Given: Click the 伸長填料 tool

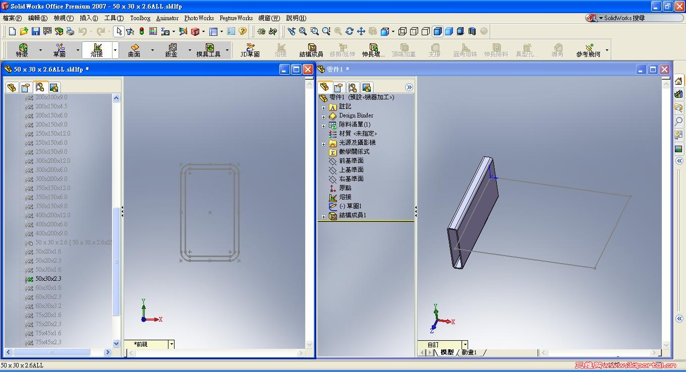Looking at the screenshot, I should click(373, 50).
